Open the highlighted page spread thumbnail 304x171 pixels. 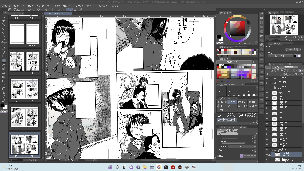click(25, 144)
